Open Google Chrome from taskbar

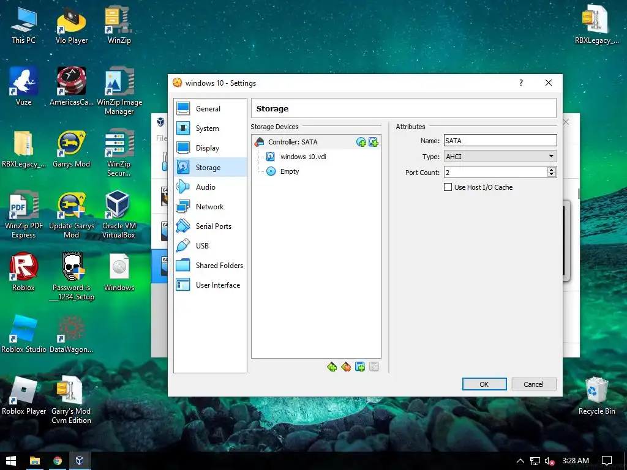tap(58, 461)
